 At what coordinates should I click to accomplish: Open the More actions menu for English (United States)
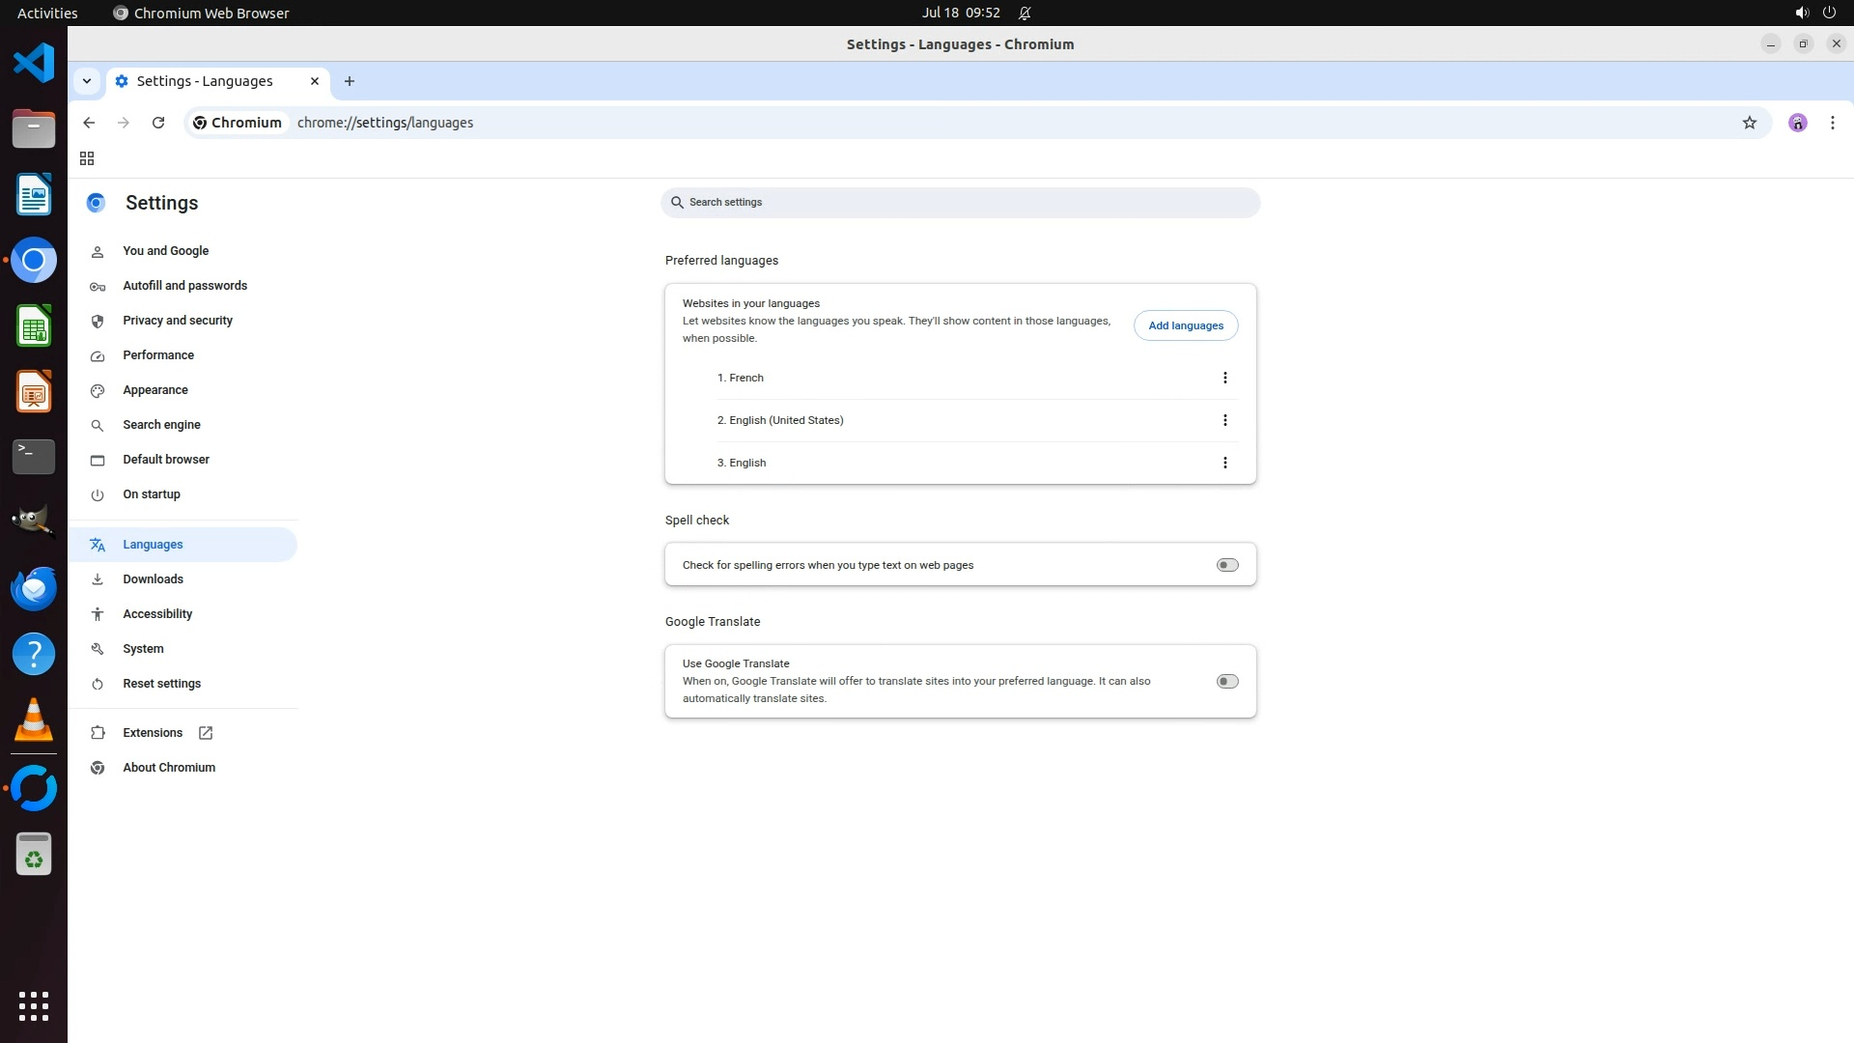(x=1224, y=420)
